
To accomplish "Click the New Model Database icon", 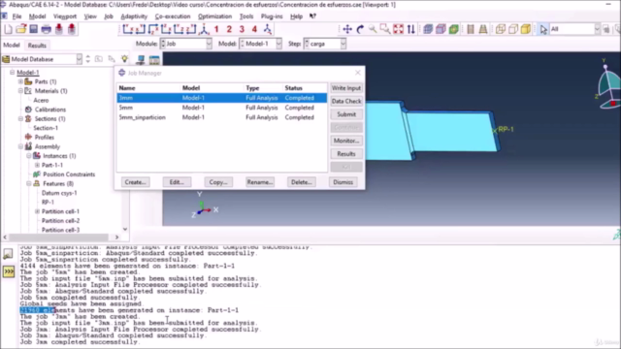I will [9, 29].
